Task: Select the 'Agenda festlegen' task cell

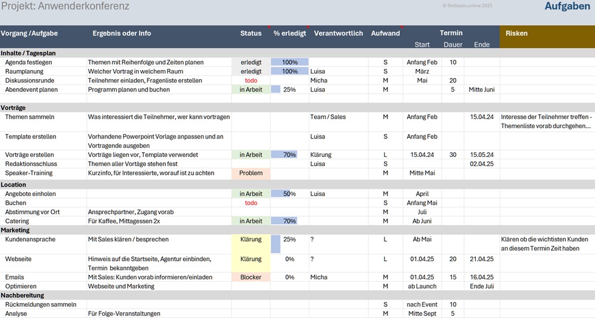Action: tap(43, 62)
